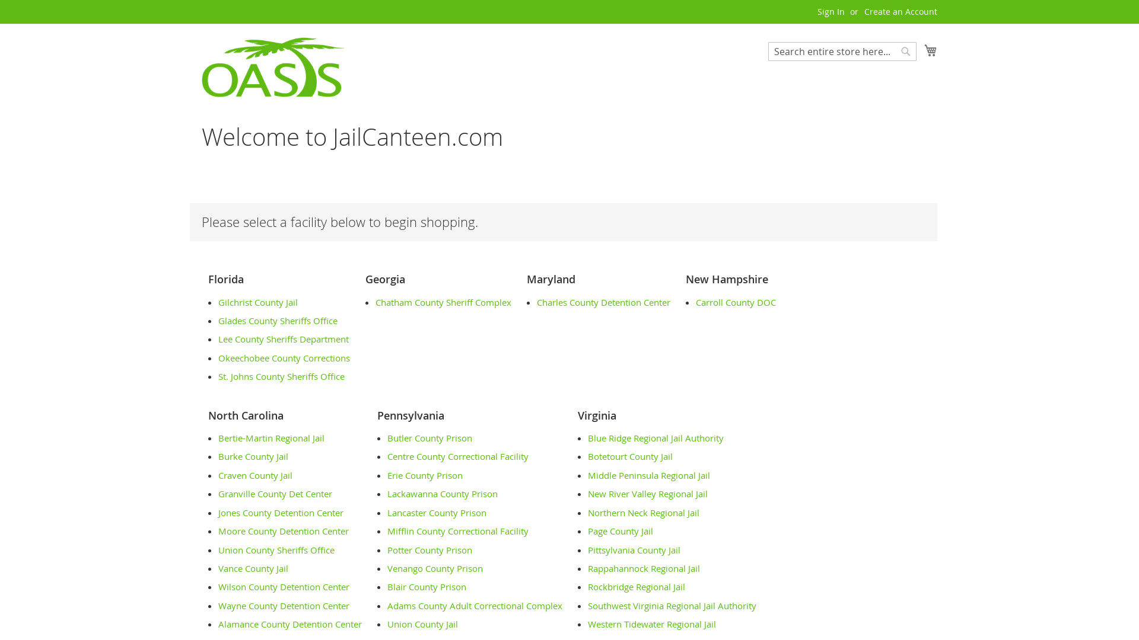Open Chatham County Sheriff Complex page
The height and width of the screenshot is (640, 1139).
pyautogui.click(x=443, y=302)
